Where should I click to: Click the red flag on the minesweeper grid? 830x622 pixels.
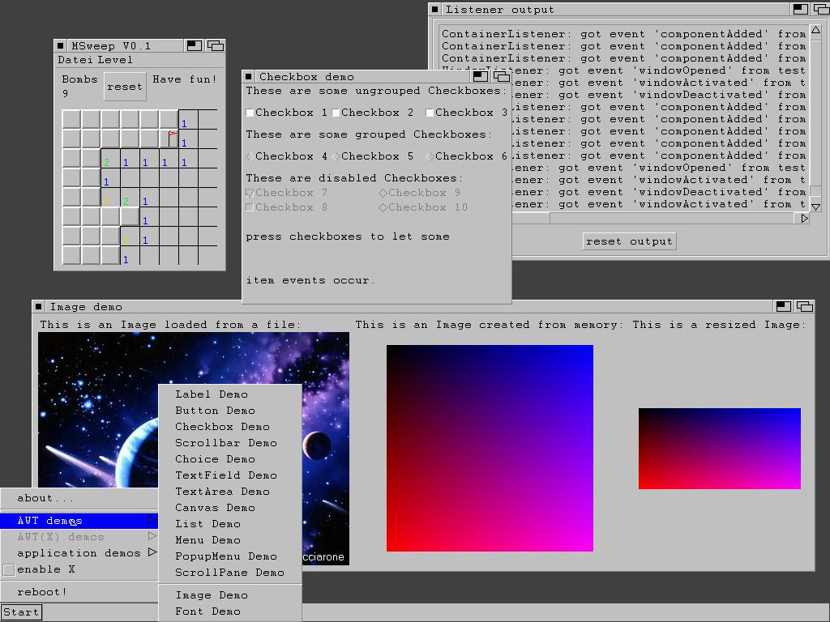pyautogui.click(x=173, y=138)
